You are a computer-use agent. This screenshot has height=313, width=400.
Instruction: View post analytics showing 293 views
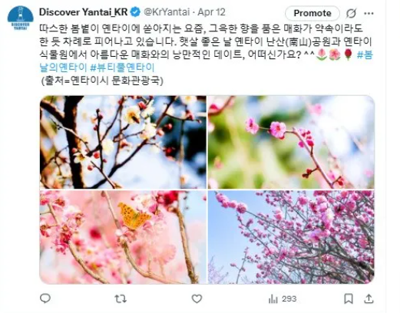[283, 298]
